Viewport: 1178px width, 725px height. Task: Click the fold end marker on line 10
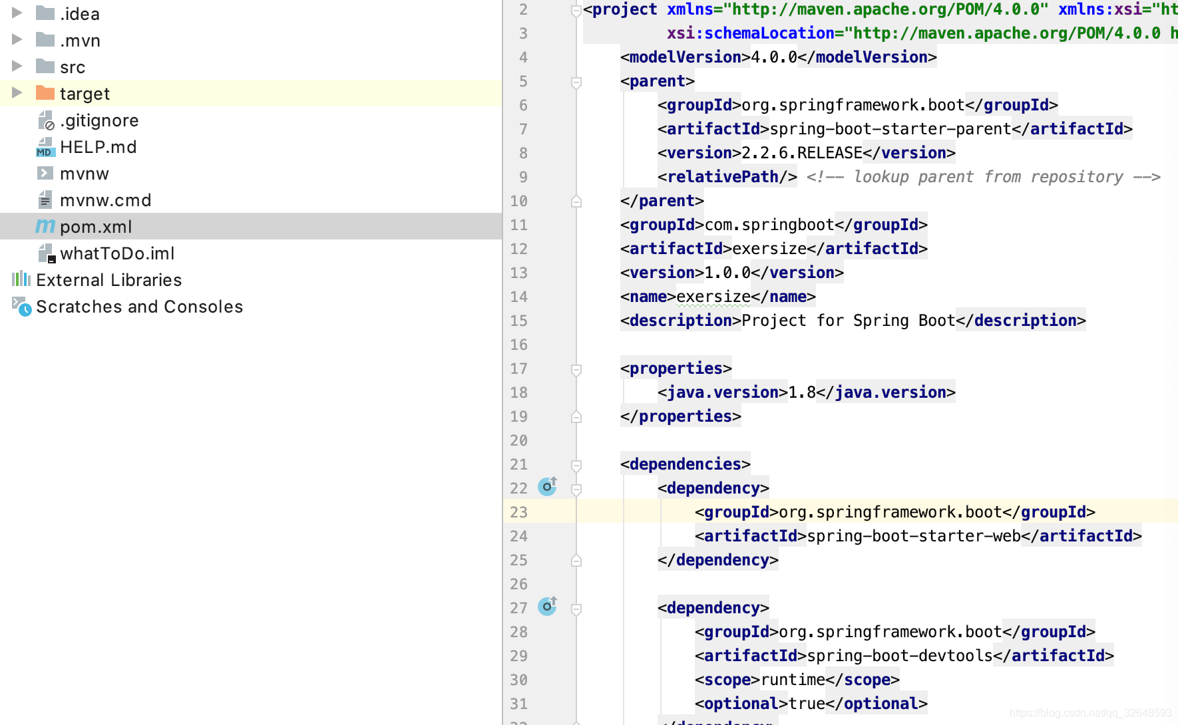point(576,201)
